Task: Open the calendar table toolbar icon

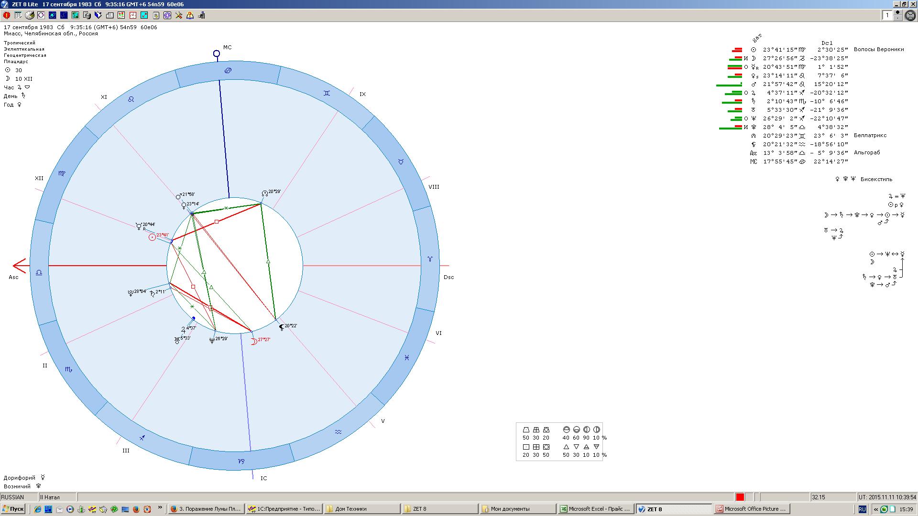Action: pyautogui.click(x=18, y=15)
